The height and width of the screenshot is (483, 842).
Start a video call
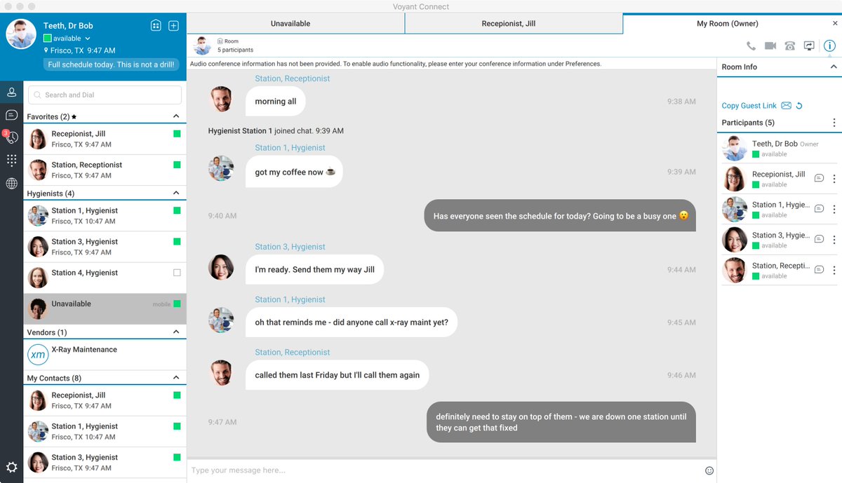coord(770,46)
